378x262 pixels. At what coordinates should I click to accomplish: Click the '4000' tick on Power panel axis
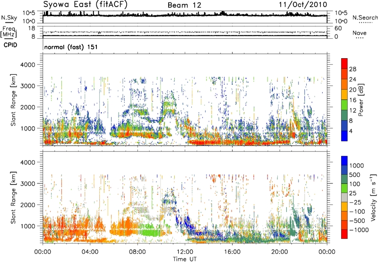(27, 65)
